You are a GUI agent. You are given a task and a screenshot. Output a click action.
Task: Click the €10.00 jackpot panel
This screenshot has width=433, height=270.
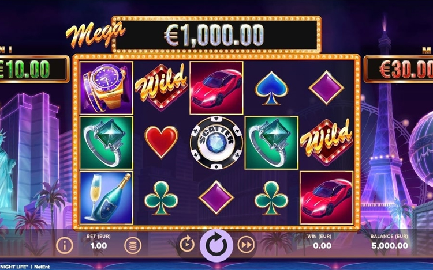(33, 69)
